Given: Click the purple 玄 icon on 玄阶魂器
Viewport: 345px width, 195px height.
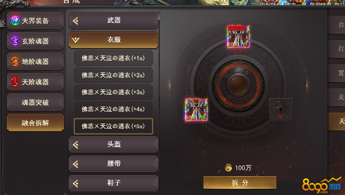Looking at the screenshot, I should (15, 41).
